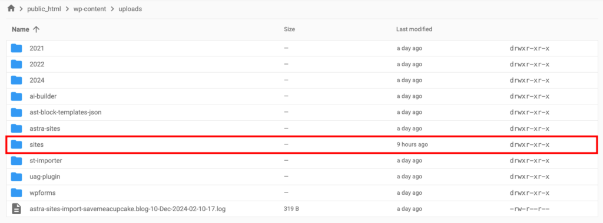Select the ast-block-templates-json folder name
This screenshot has height=223, width=603.
click(65, 113)
